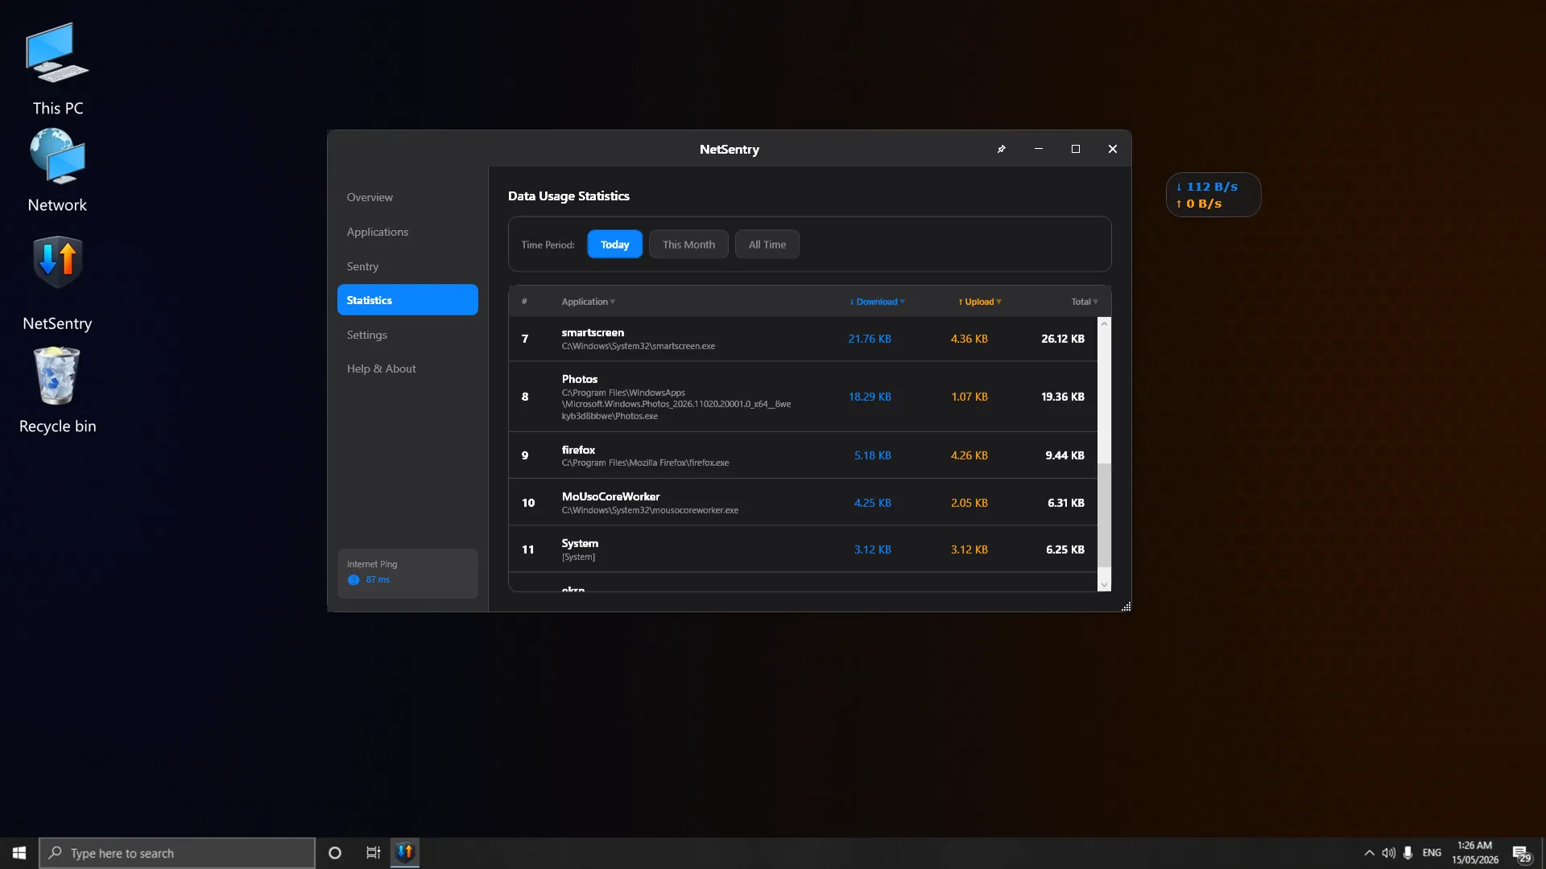1546x869 pixels.
Task: Open the volume control in tray
Action: pyautogui.click(x=1388, y=853)
